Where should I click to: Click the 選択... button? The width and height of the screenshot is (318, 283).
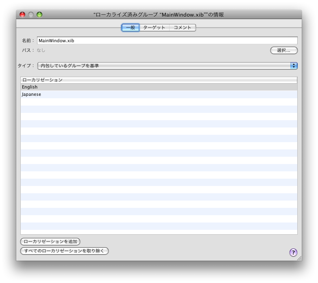click(284, 50)
